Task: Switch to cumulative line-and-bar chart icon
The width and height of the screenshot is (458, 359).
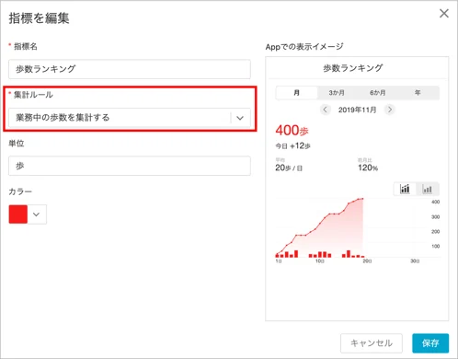Action: pyautogui.click(x=405, y=189)
